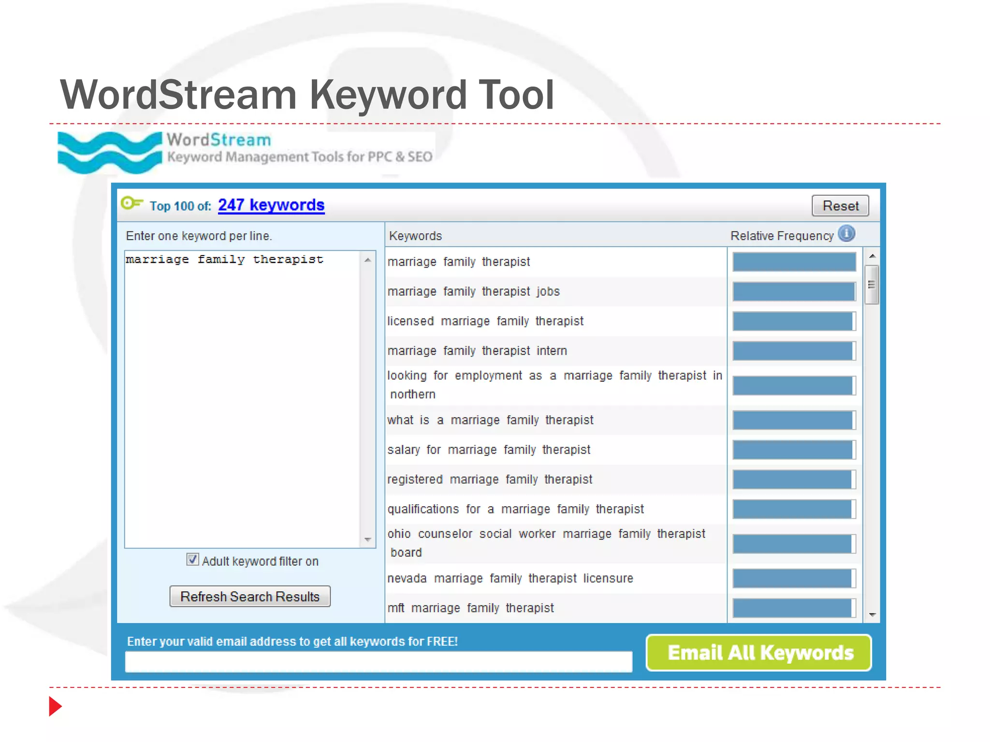
Task: Click the Reset button
Action: coord(840,206)
